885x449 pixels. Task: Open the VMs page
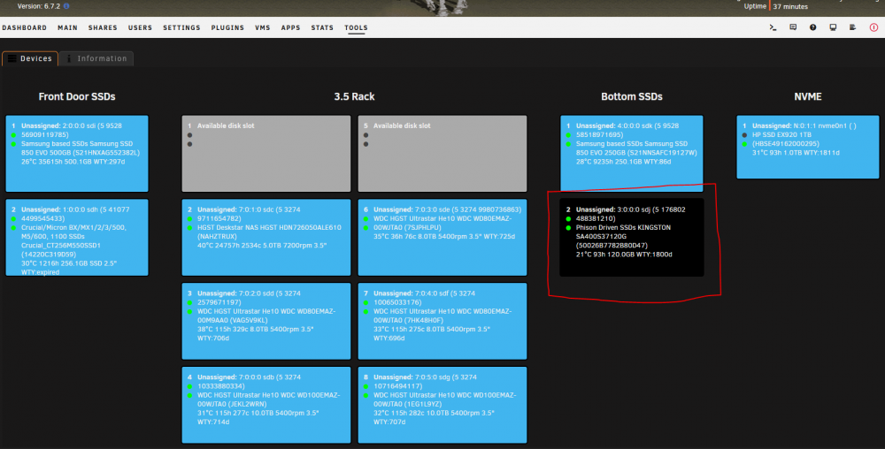pyautogui.click(x=263, y=27)
